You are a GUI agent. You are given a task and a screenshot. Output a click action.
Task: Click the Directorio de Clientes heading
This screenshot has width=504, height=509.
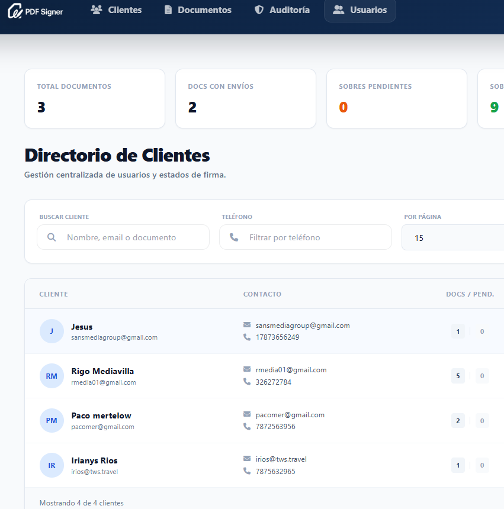(117, 155)
